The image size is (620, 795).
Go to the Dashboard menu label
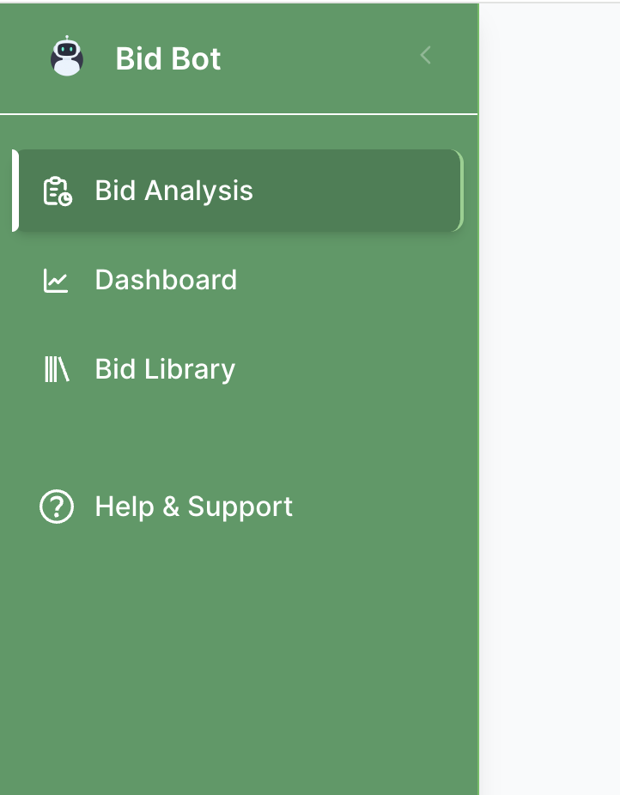click(166, 280)
